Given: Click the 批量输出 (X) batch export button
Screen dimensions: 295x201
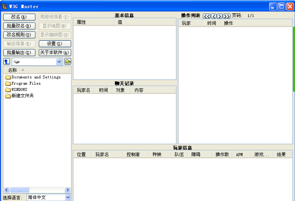Looking at the screenshot, I should (19, 52).
